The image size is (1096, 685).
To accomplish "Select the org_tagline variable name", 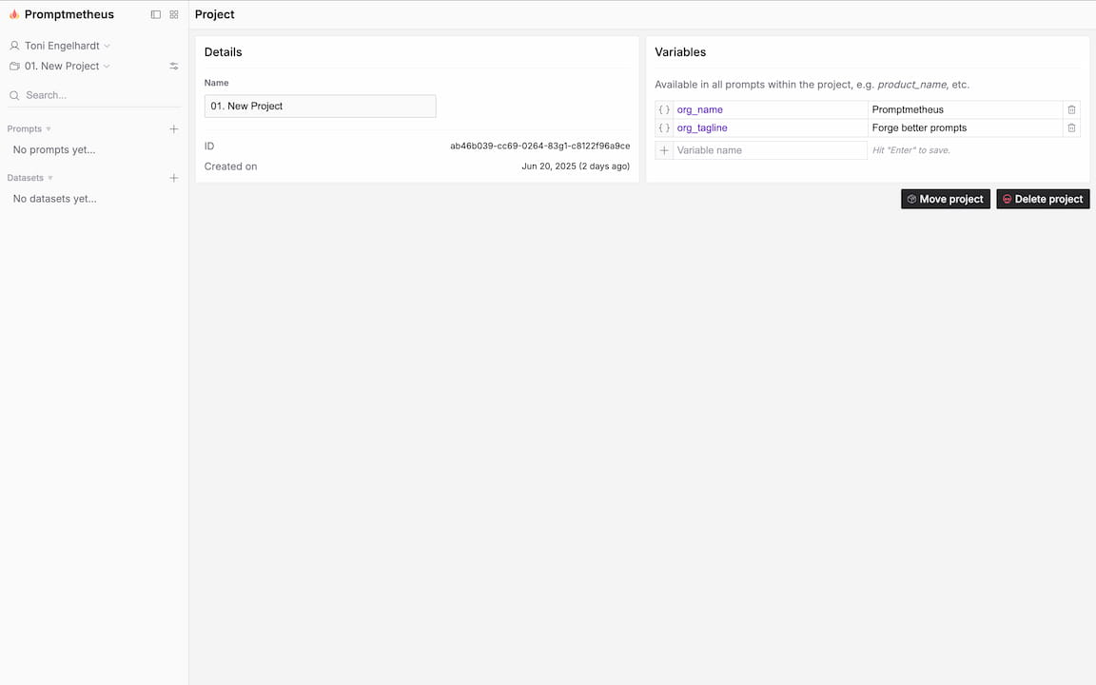I will pos(702,127).
